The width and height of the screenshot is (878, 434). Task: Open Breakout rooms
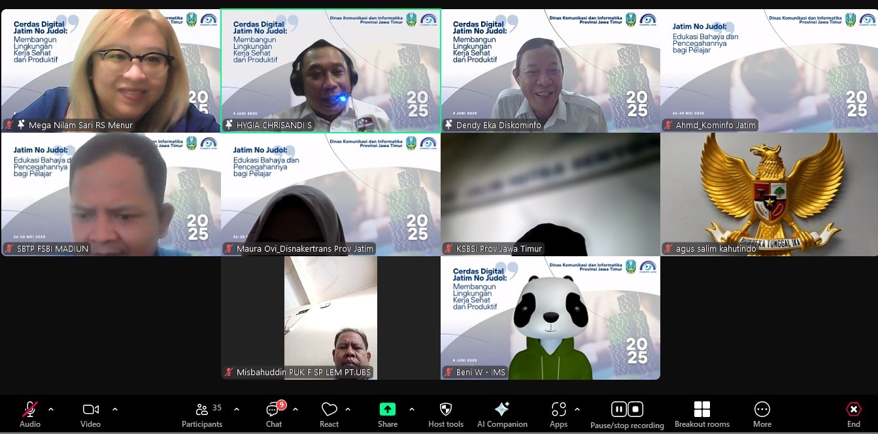pos(701,412)
